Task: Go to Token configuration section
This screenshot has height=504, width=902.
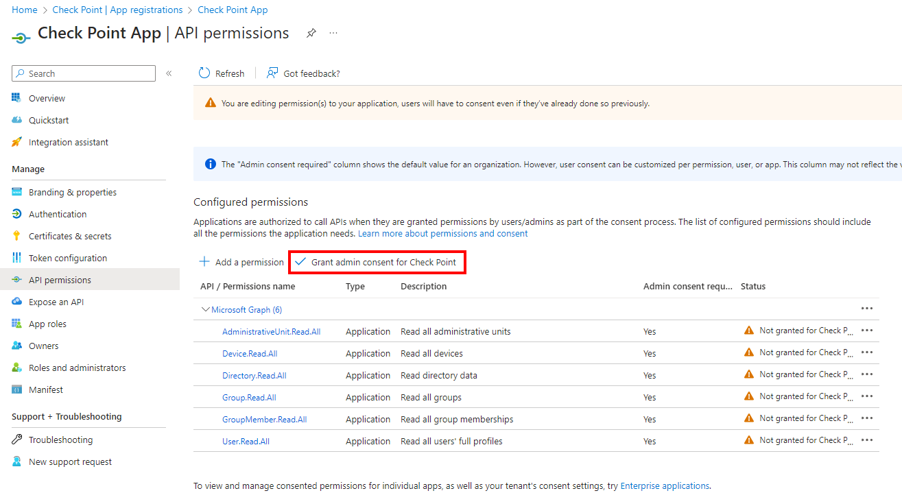Action: click(x=67, y=258)
